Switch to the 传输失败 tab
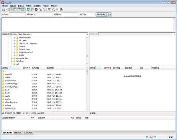 point(18,133)
